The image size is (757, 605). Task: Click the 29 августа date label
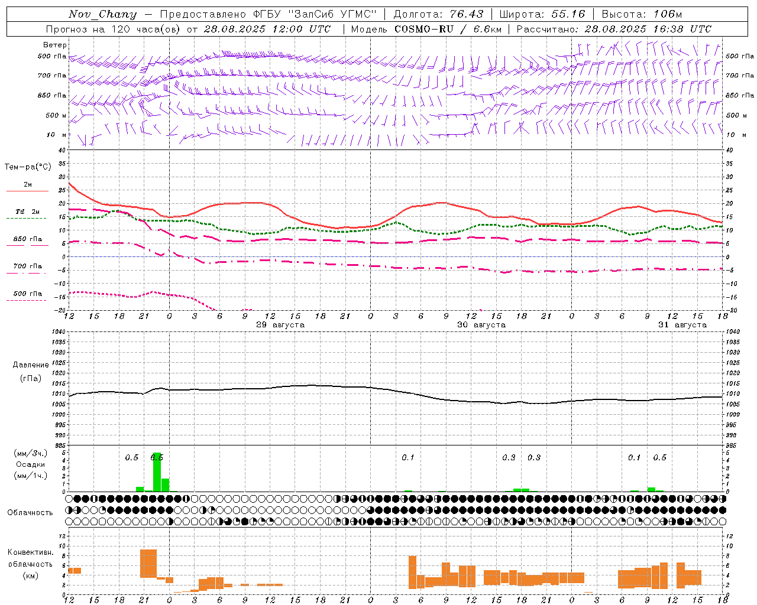[x=280, y=325]
